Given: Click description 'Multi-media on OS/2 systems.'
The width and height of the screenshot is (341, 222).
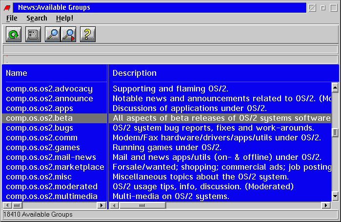Looking at the screenshot, I should tap(171, 197).
